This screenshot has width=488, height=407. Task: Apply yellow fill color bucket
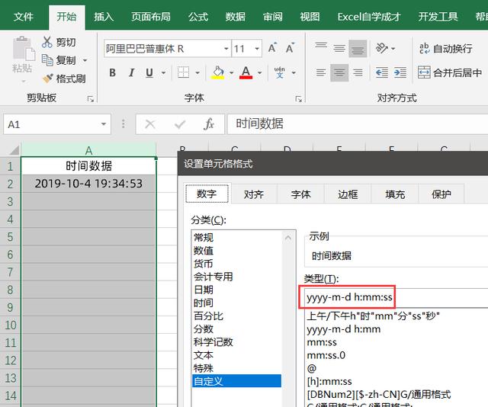[218, 73]
